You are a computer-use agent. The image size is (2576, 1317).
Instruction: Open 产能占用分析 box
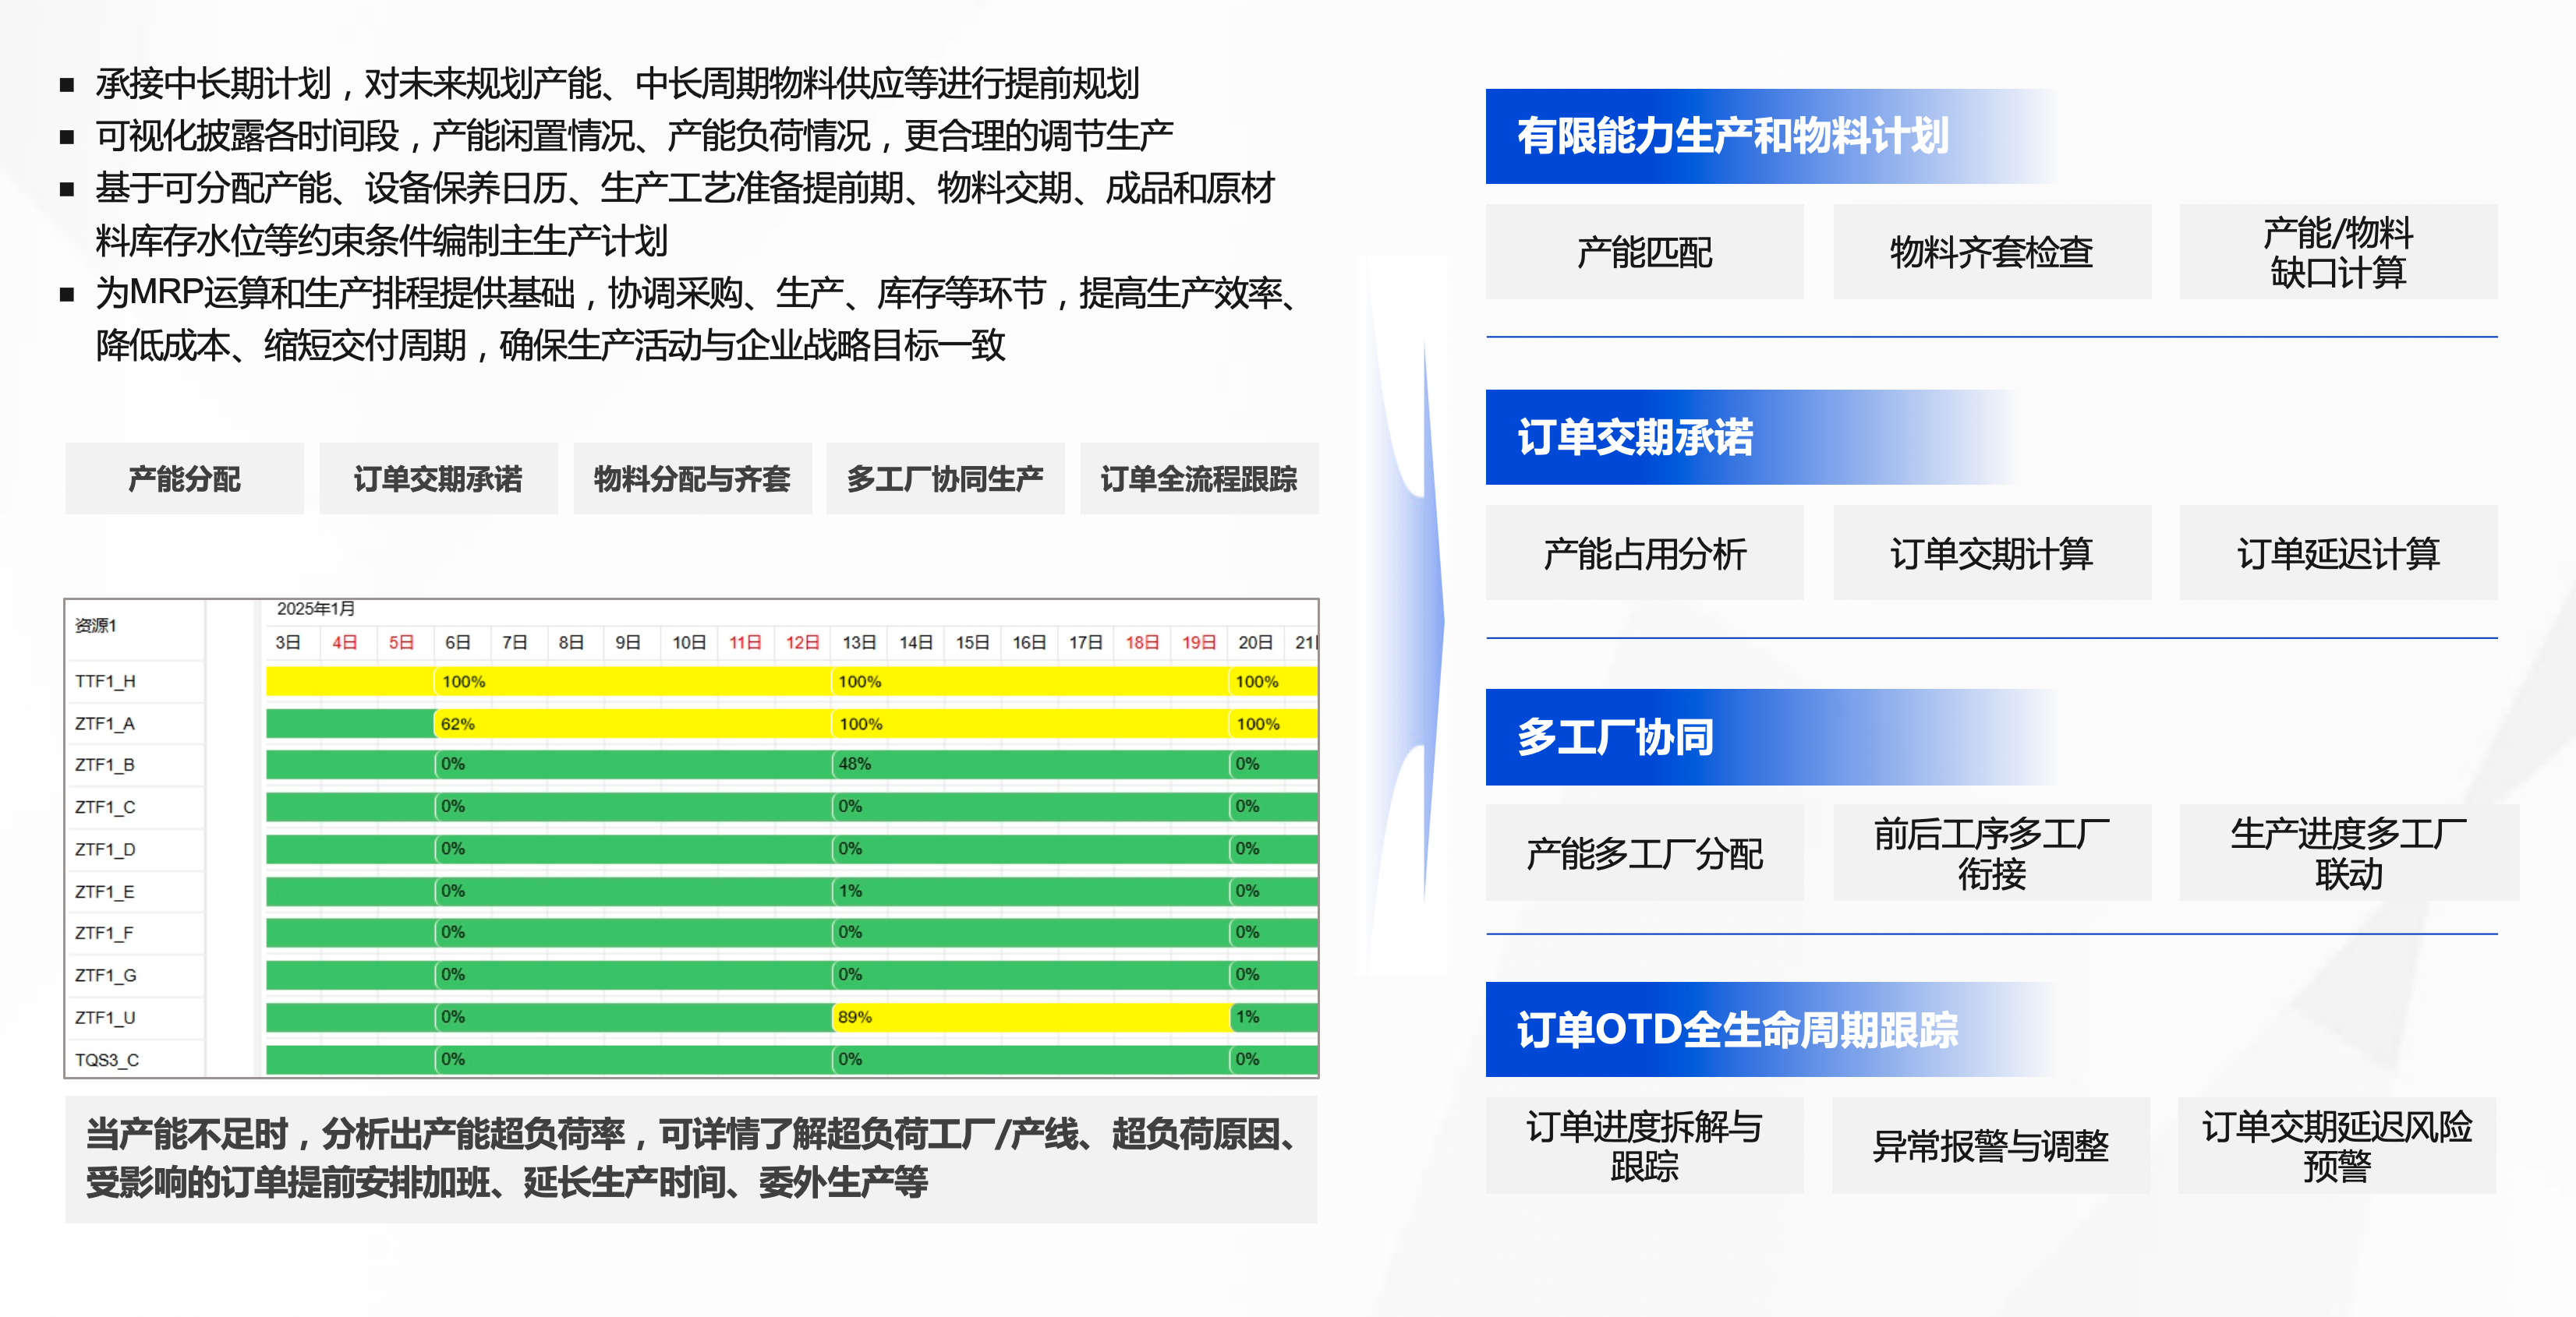(x=1644, y=553)
